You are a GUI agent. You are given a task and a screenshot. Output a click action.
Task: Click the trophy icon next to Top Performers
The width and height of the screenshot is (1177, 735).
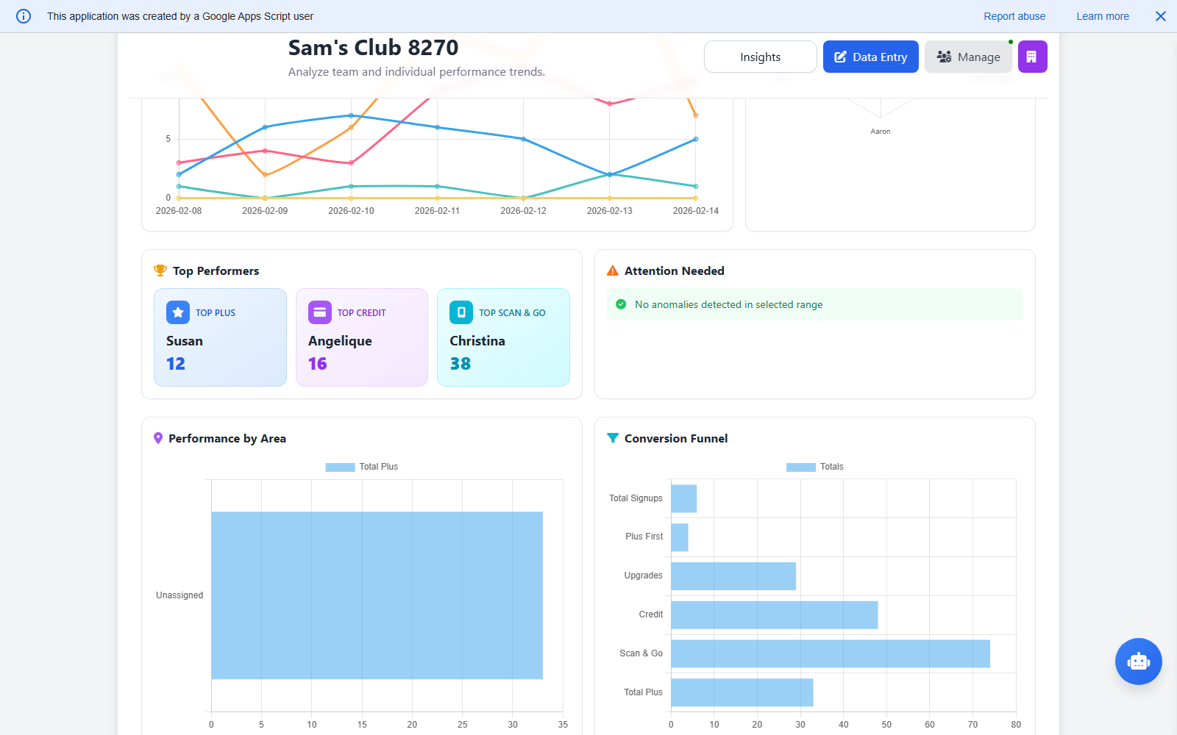coord(159,270)
